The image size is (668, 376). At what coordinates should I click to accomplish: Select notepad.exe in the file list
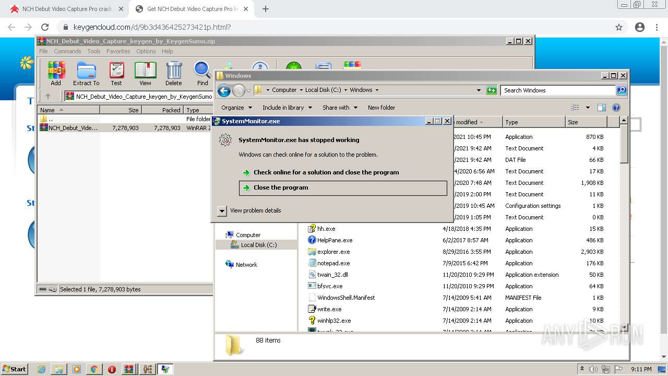point(333,263)
